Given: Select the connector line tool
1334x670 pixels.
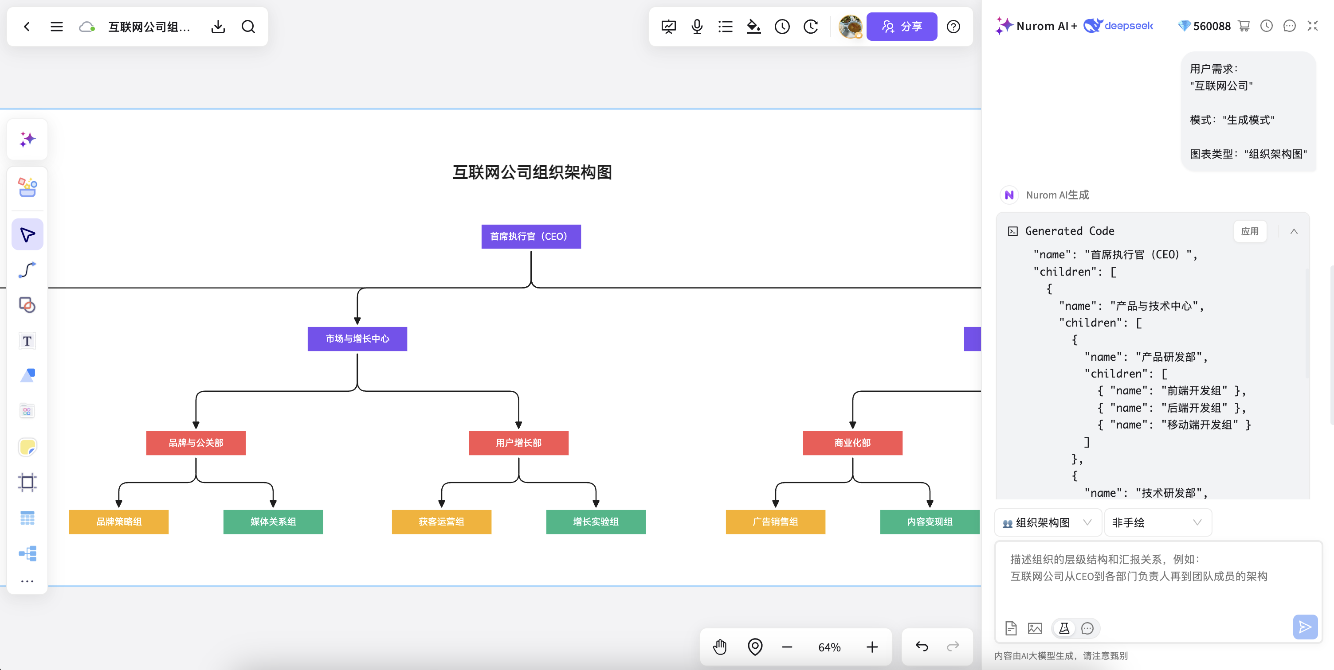Looking at the screenshot, I should tap(27, 269).
